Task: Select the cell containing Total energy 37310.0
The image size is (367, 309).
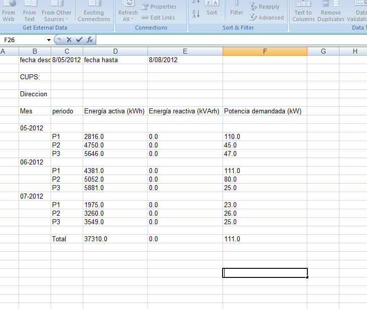Action: [x=115, y=239]
